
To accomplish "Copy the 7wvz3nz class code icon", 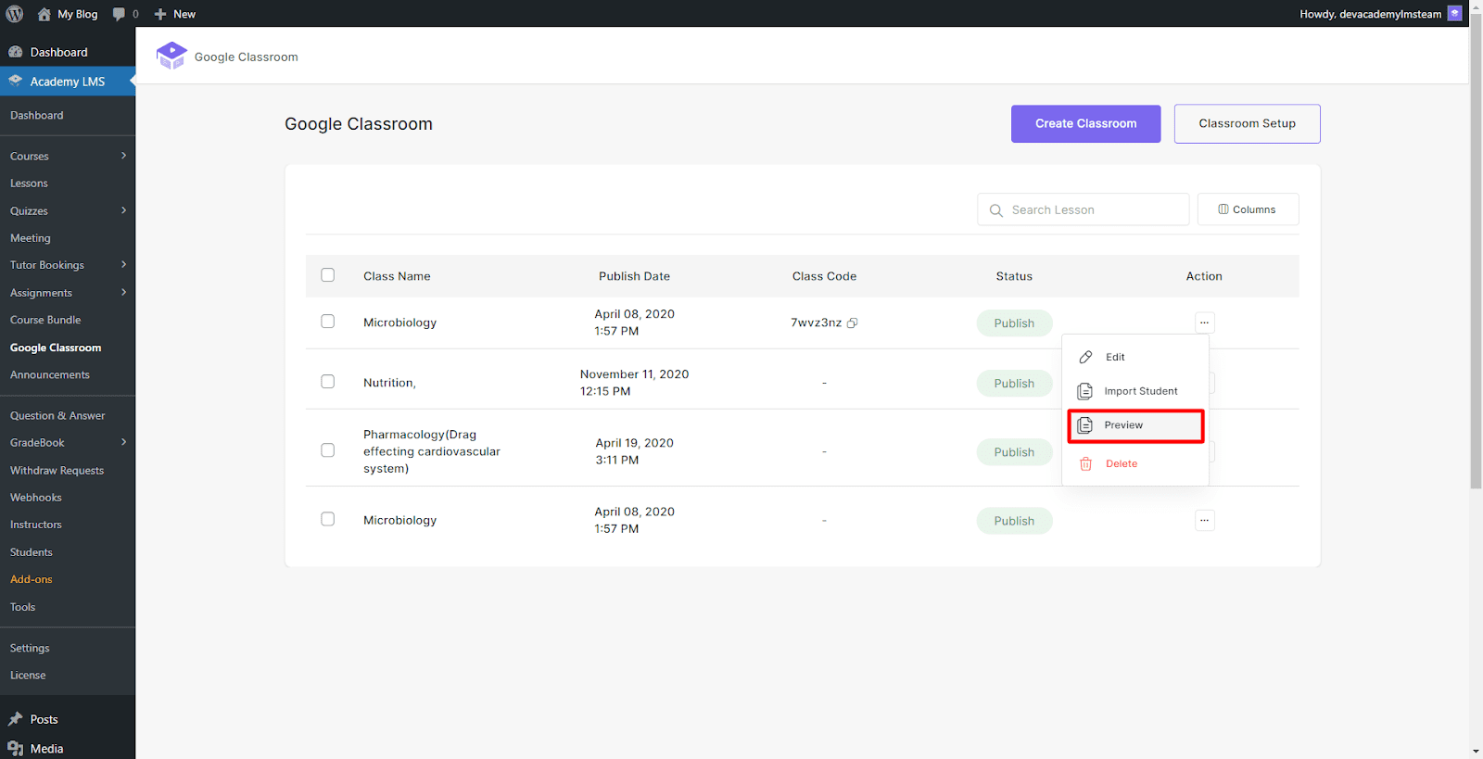I will point(852,323).
